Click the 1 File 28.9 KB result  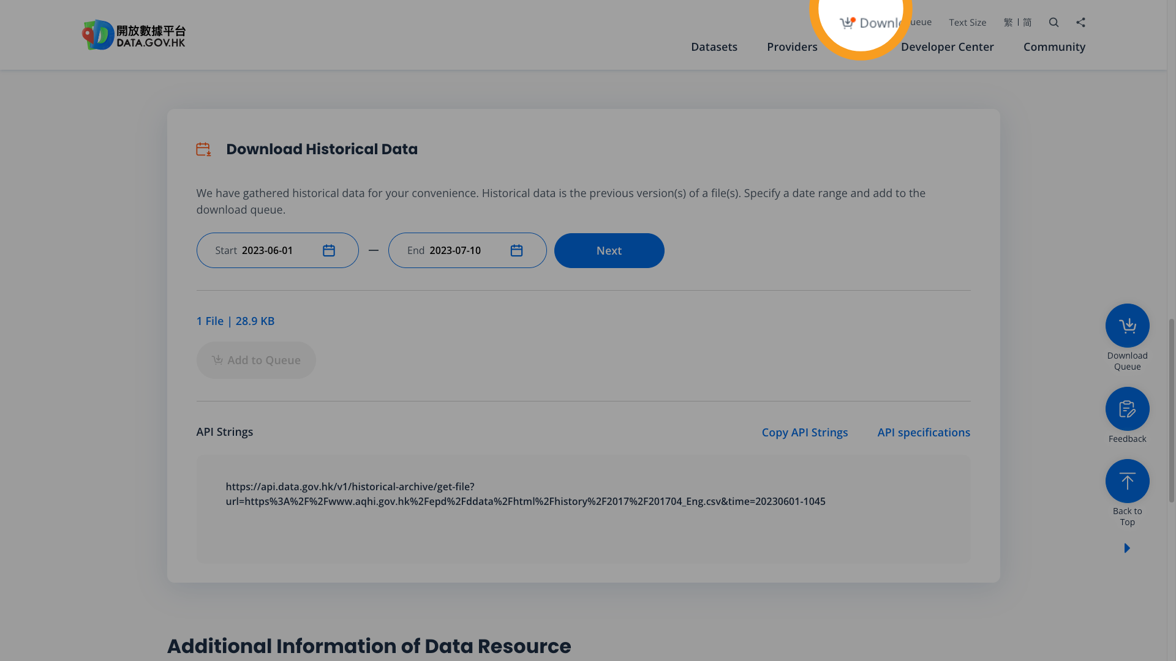click(x=235, y=321)
